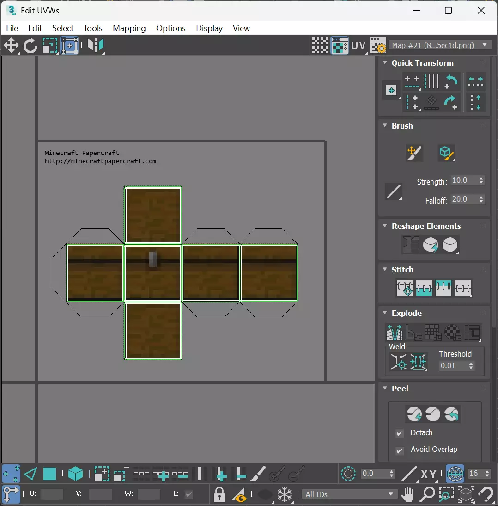Click the Falloff value field
The width and height of the screenshot is (498, 506).
(x=464, y=199)
